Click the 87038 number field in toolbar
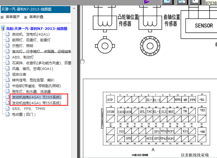This screenshot has width=217, height=158. [211, 3]
